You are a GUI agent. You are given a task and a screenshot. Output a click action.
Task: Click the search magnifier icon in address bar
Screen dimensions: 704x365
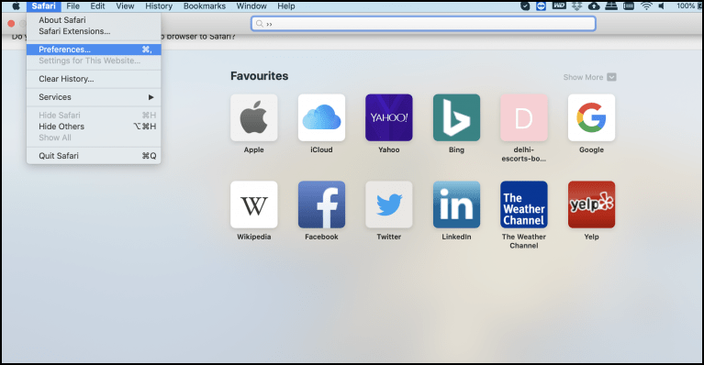coord(260,24)
